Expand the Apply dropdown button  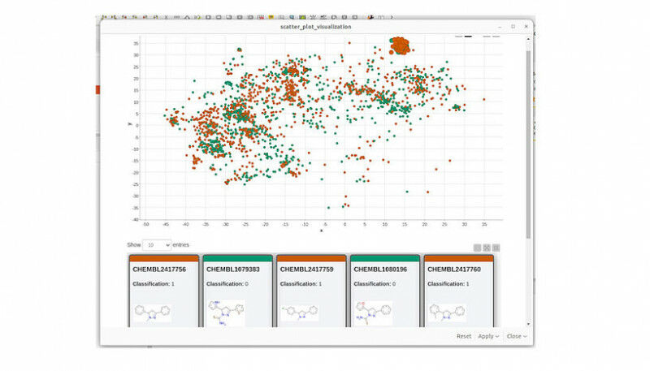(488, 336)
